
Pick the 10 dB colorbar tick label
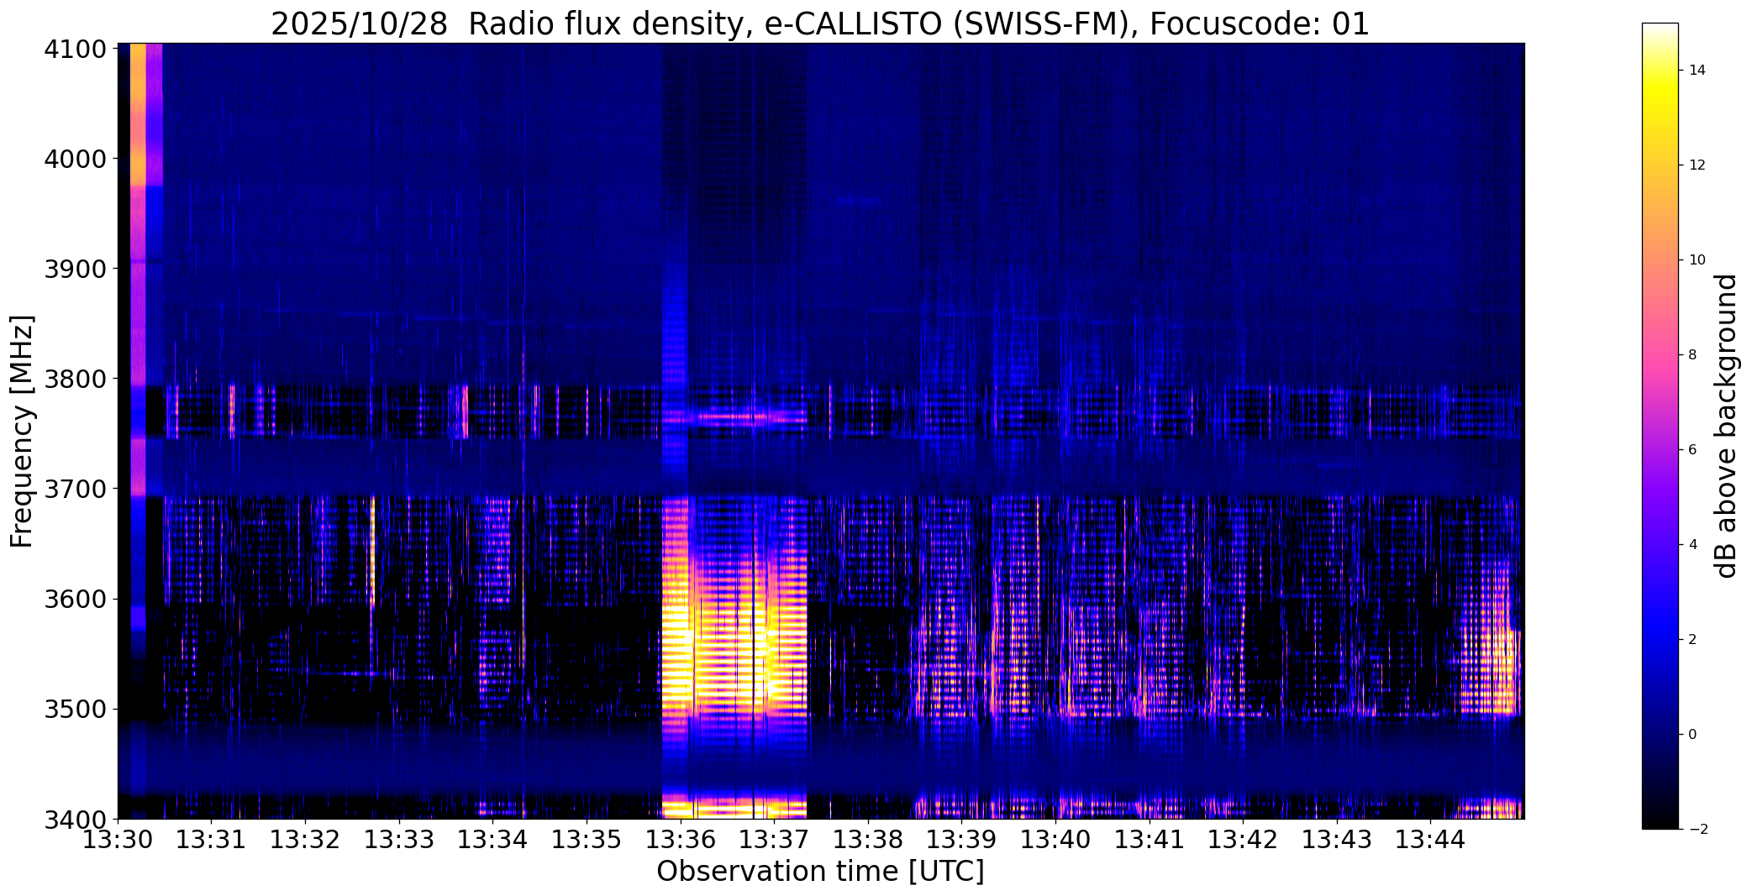1697,260
